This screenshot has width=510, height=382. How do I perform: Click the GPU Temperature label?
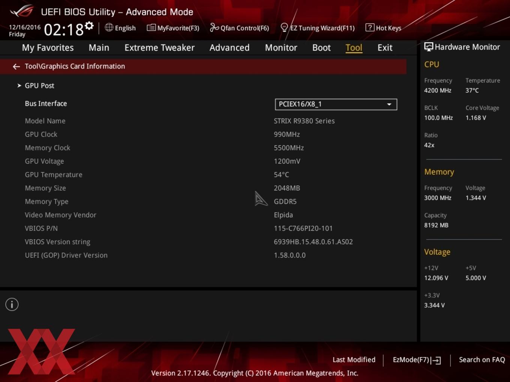pyautogui.click(x=54, y=175)
